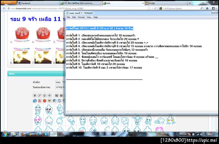The image size is (219, 144).
Task: Open the address bar history dropdown arrow
Action: 152,9
